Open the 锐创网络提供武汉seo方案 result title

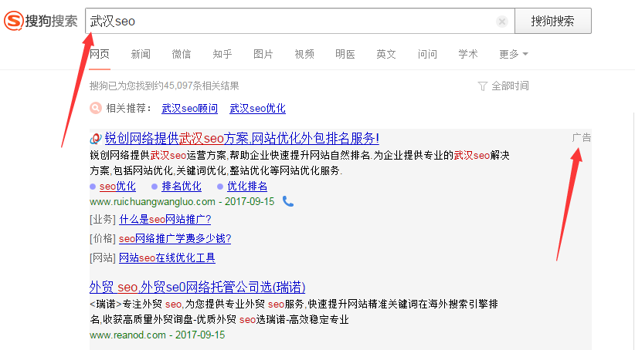click(242, 139)
